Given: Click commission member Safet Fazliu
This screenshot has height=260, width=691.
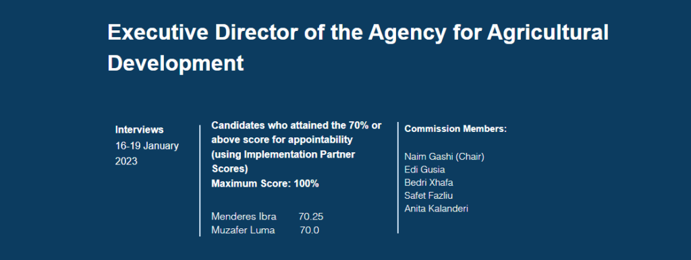Looking at the screenshot, I should point(429,196).
